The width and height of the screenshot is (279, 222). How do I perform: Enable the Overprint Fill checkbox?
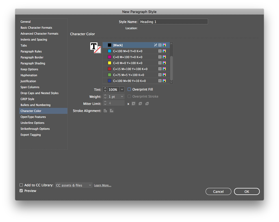(x=129, y=90)
